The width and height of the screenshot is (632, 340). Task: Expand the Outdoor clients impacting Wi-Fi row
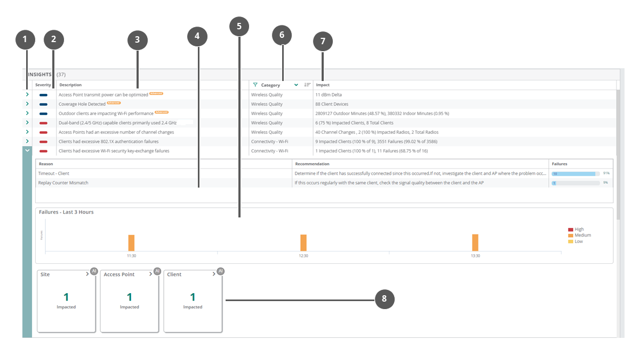[27, 113]
